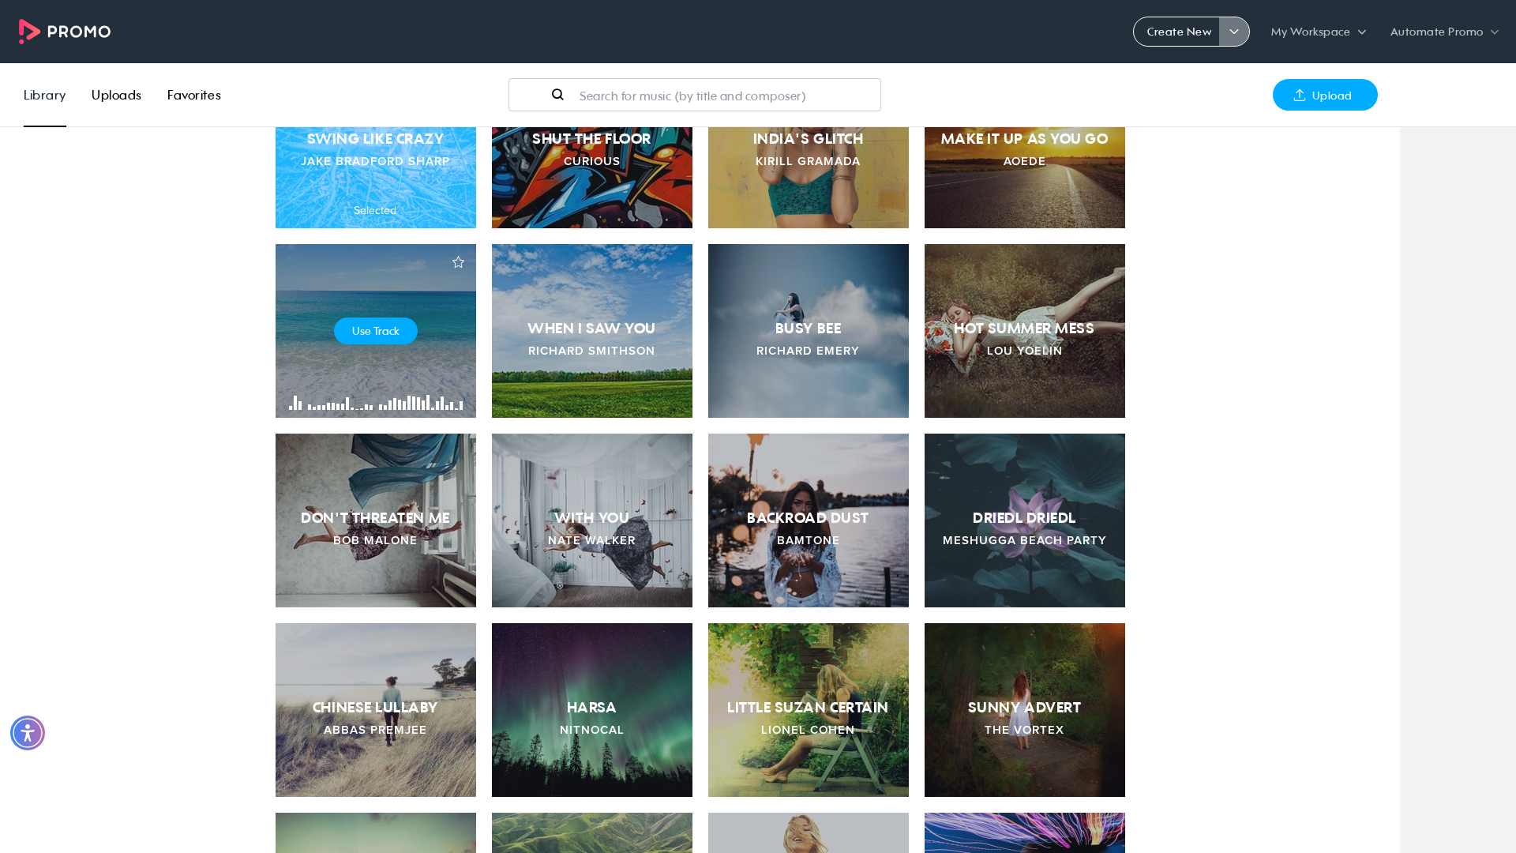1516x853 pixels.
Task: Select the When I Saw You track
Action: 592,331
